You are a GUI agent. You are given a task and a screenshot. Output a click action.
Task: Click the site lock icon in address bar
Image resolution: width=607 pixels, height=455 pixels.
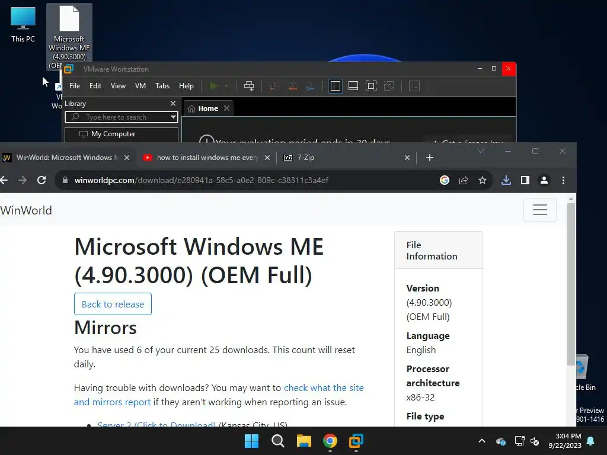click(65, 180)
